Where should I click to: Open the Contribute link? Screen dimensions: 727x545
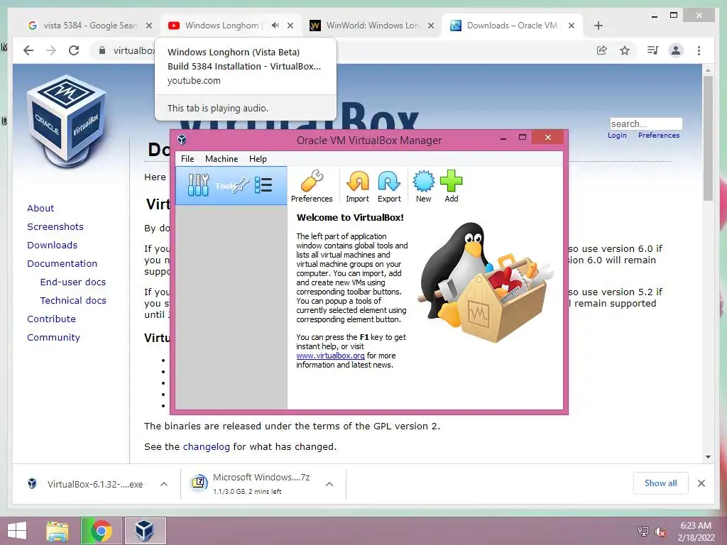pos(51,319)
